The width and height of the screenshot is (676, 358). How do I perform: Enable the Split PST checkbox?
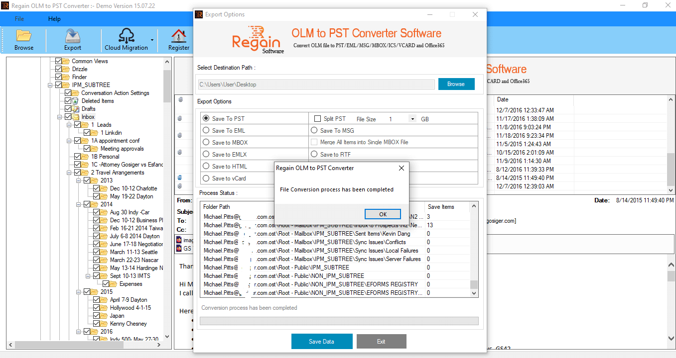pos(317,119)
